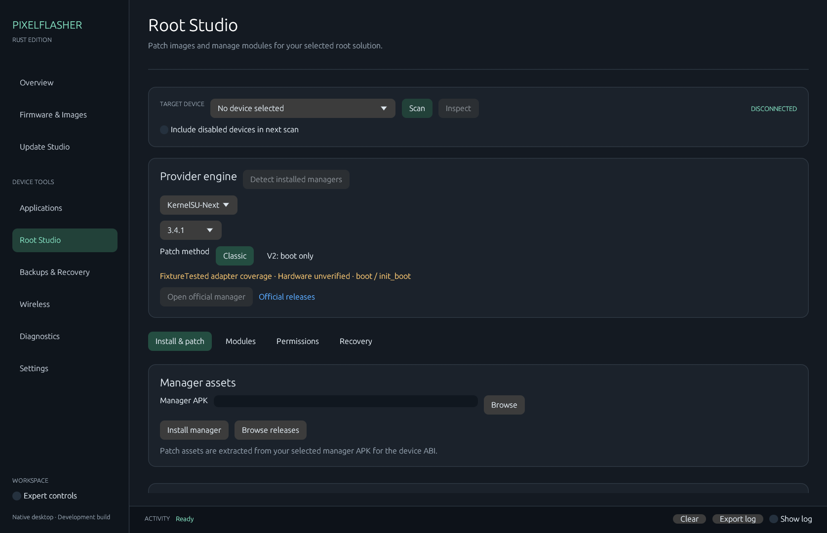Click the DISCONNECTED status label
Image resolution: width=827 pixels, height=533 pixels.
coord(774,109)
